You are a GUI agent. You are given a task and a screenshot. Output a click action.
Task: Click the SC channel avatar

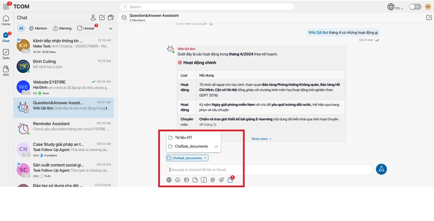[23, 170]
